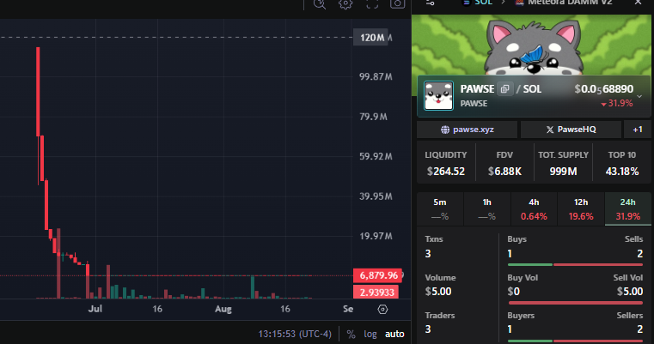Screen dimensions: 654x344
Task: Open the pawse.xyz website link
Action: (468, 130)
